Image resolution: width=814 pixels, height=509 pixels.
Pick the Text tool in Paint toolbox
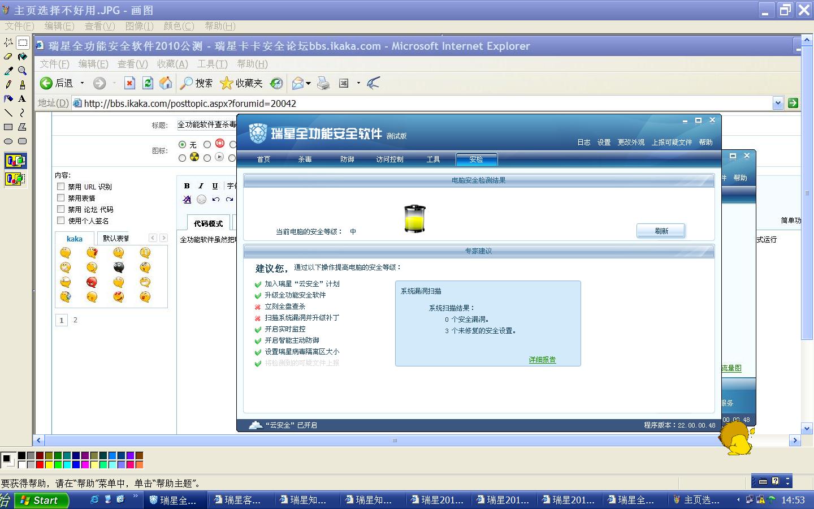click(x=23, y=99)
